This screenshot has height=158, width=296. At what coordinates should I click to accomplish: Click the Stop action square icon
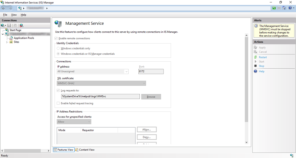256,66
